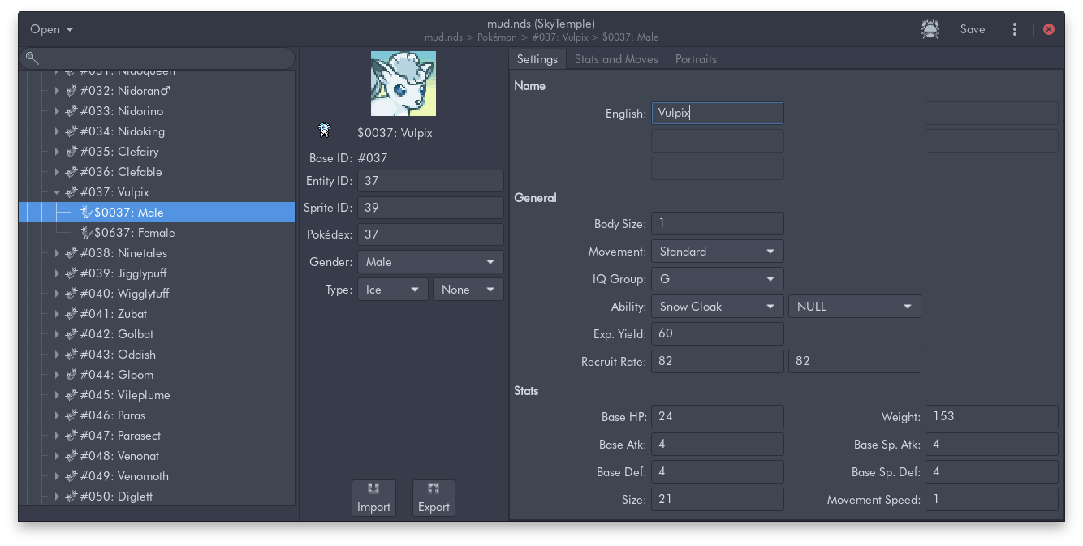
Task: Click the Vulpix portrait image
Action: click(403, 84)
